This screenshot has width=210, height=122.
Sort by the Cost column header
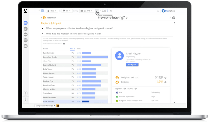tap(79, 49)
